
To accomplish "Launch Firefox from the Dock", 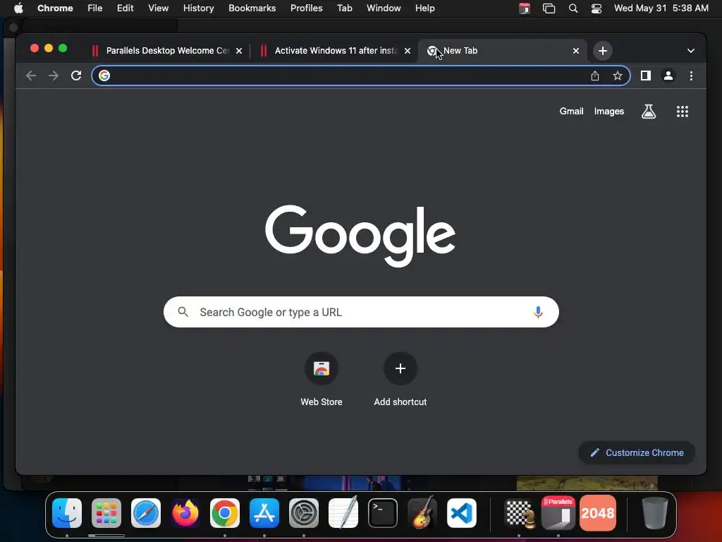I will pos(185,513).
